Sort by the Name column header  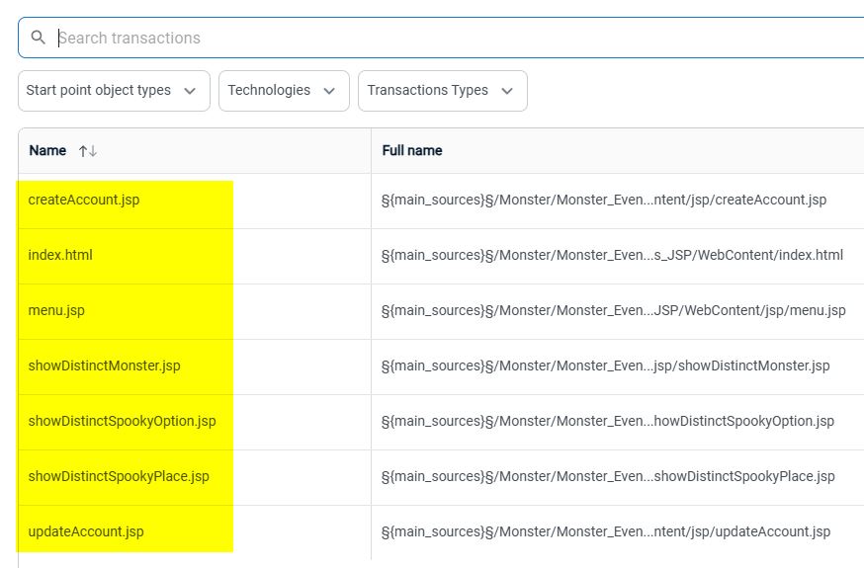pyautogui.click(x=47, y=151)
